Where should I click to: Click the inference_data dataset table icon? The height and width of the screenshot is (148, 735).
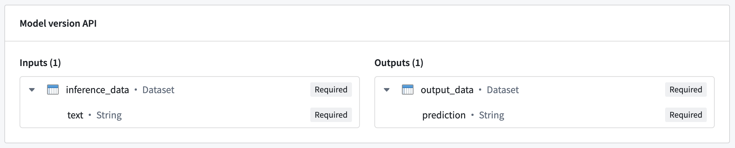pos(53,90)
